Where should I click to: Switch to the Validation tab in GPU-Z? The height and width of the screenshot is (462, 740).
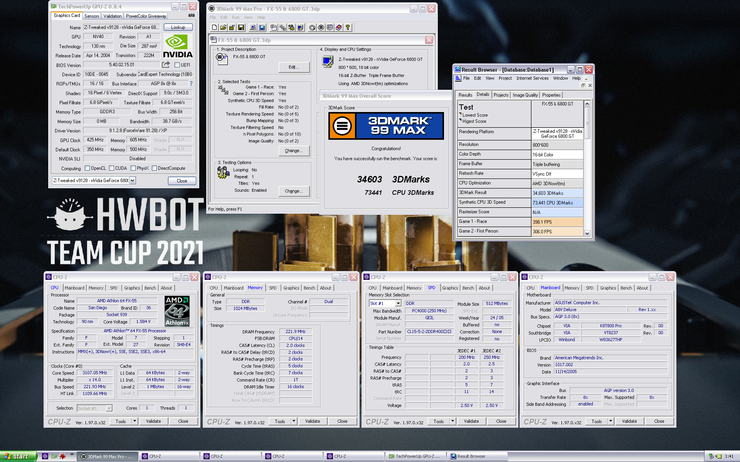(113, 16)
